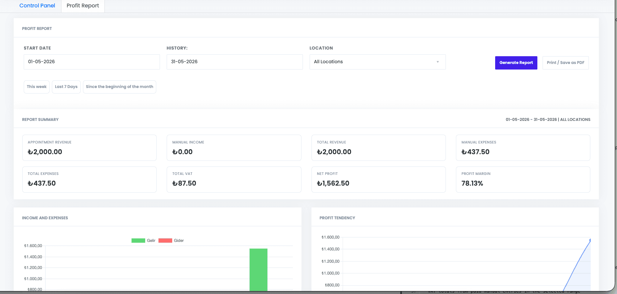Screen dimensions: 617x294
Task: Click the Report Summary heading
Action: click(40, 119)
